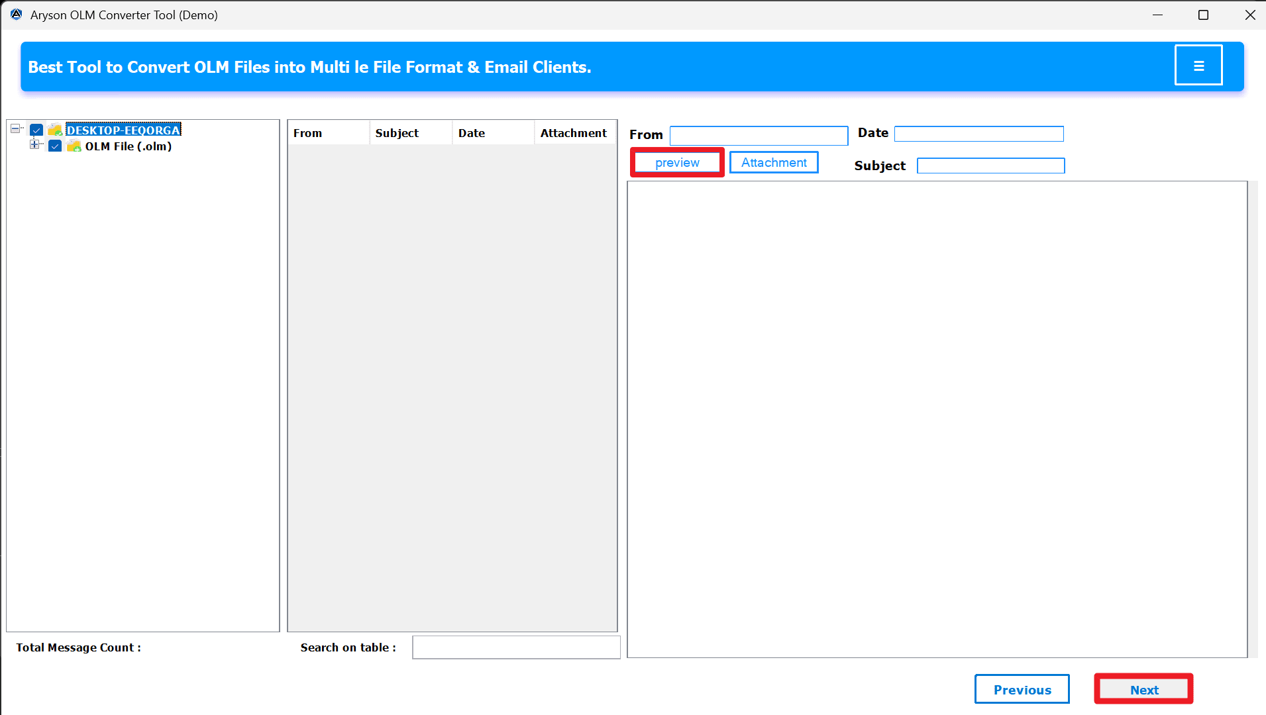Click the Date filter input field

978,133
